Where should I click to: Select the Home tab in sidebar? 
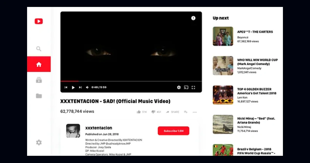click(x=39, y=64)
